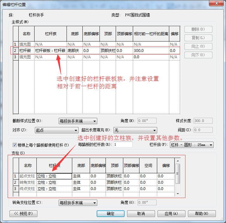Open help with 帮助 button

point(202,214)
